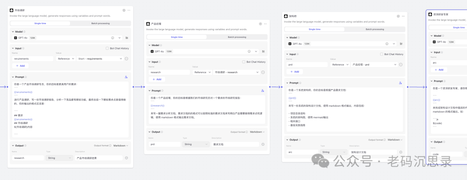Run the 架构师 node test play icon
This screenshot has height=180, width=467.
click(398, 16)
